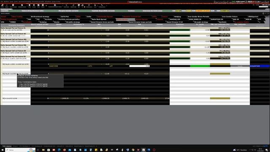Open the OptionTrader toolbar icon
Screen dimensions: 270x152
(x=73, y=5)
